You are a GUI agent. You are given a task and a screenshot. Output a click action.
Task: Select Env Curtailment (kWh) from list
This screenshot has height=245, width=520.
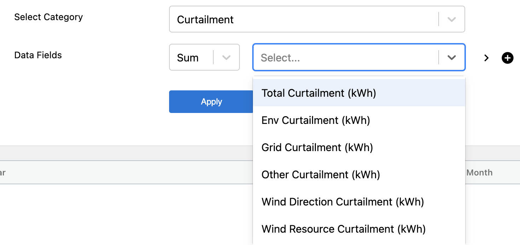coord(316,120)
